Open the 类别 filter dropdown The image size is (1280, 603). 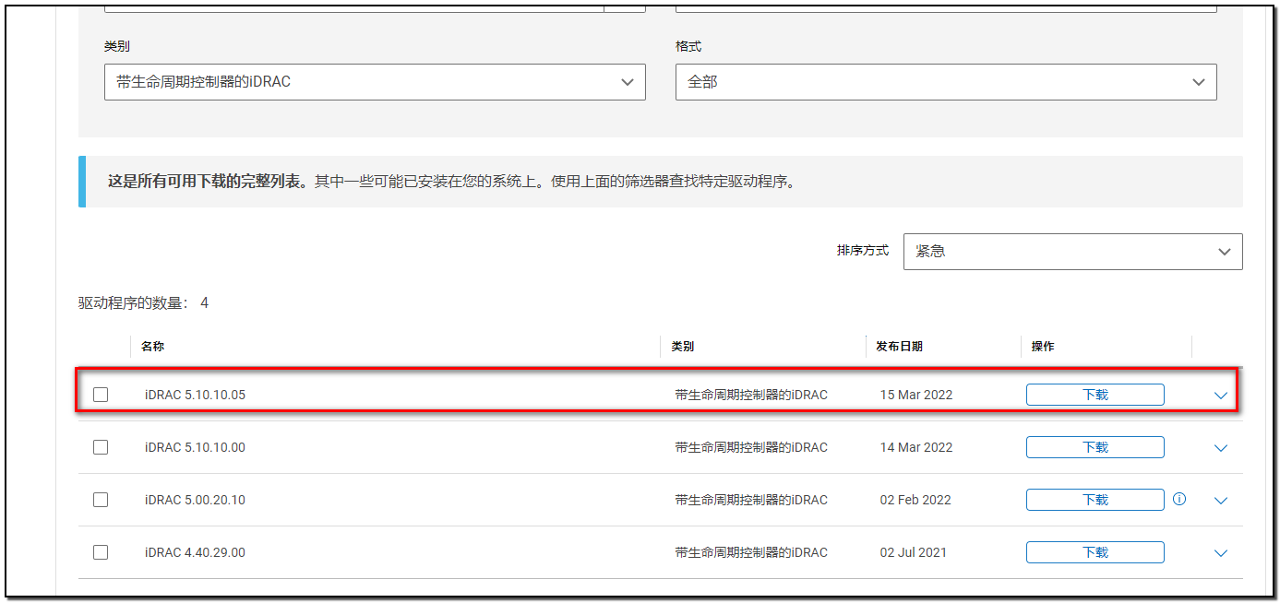click(x=375, y=81)
